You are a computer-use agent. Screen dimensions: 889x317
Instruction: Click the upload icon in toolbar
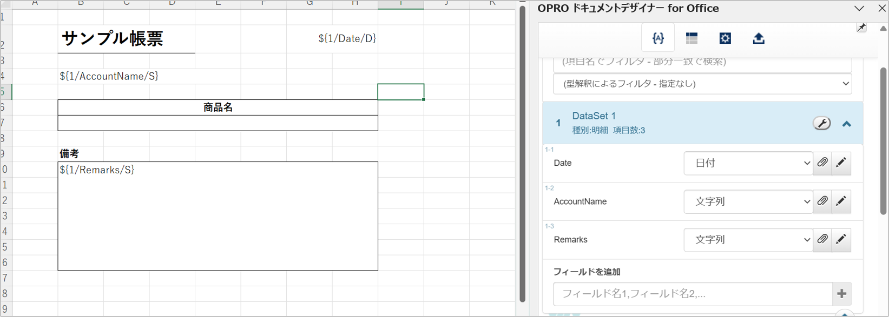click(x=759, y=38)
